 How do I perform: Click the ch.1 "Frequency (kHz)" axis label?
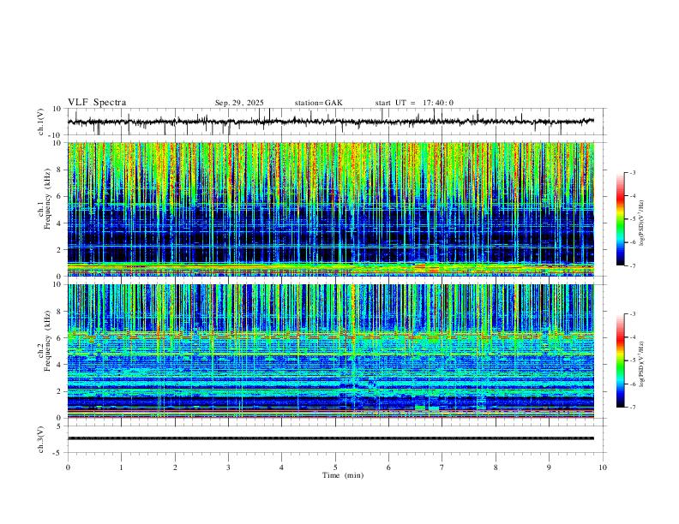click(48, 198)
